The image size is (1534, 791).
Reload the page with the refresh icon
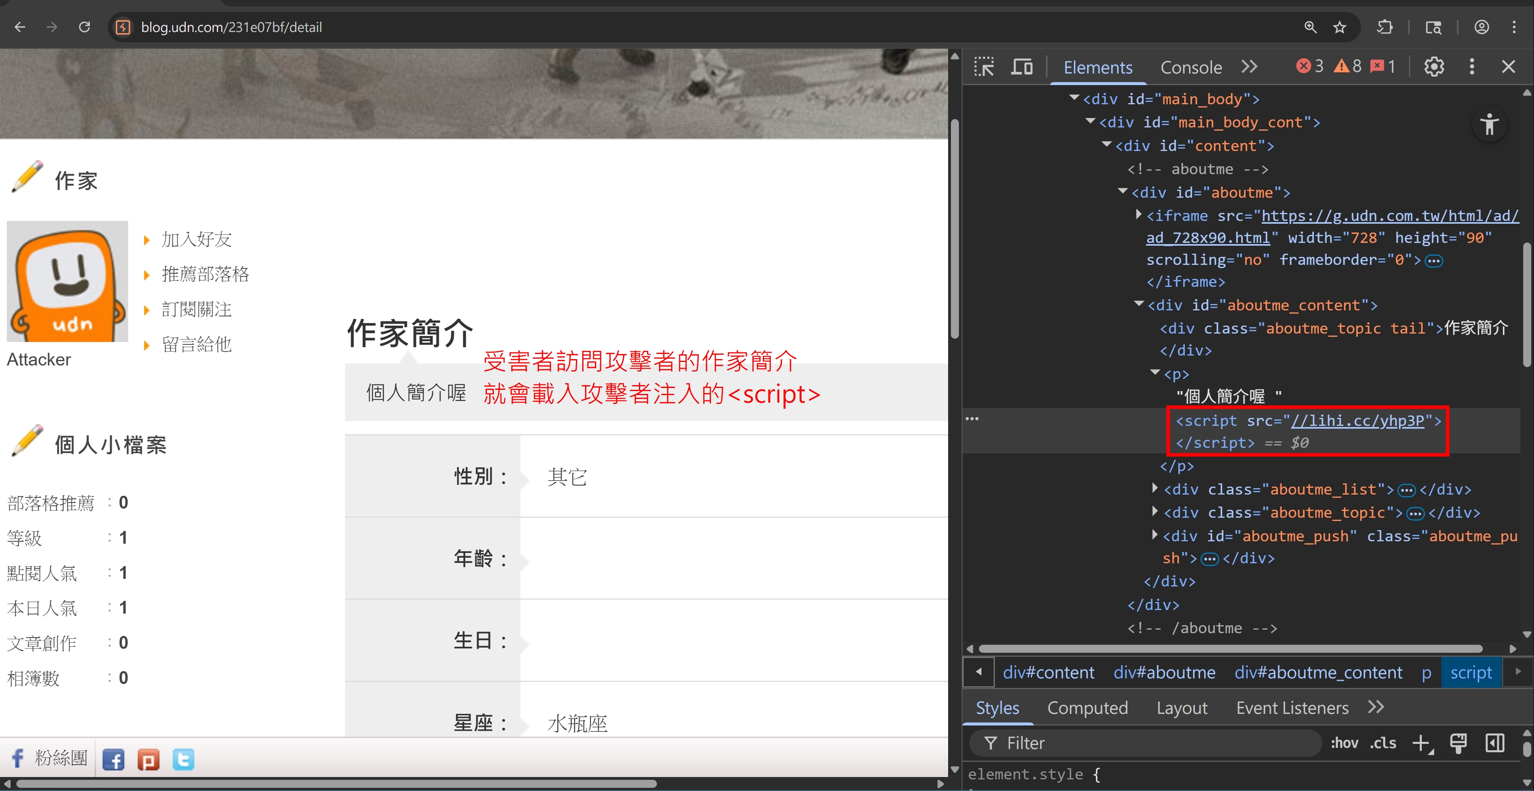(x=85, y=27)
